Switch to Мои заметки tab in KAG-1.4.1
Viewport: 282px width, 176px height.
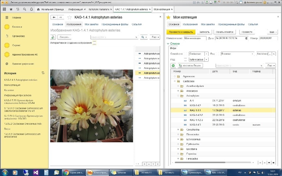pos(92,24)
